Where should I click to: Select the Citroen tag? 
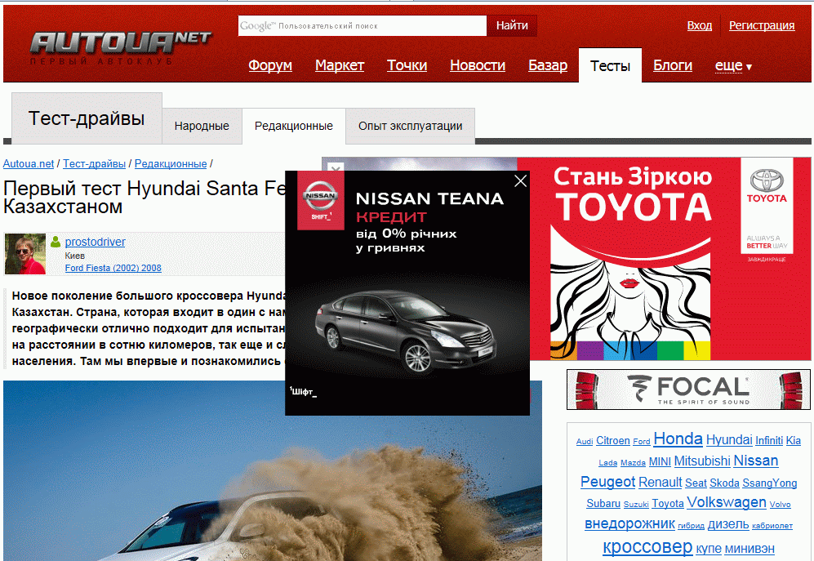(x=612, y=440)
